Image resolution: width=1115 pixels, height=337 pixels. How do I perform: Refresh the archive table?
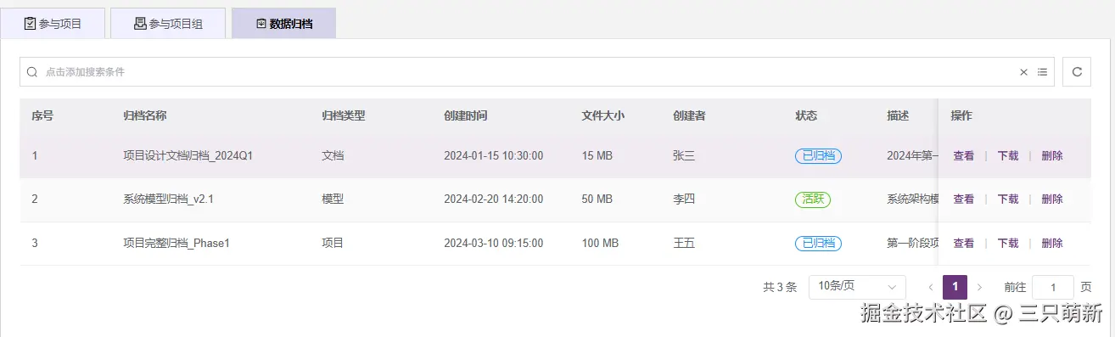pos(1077,72)
